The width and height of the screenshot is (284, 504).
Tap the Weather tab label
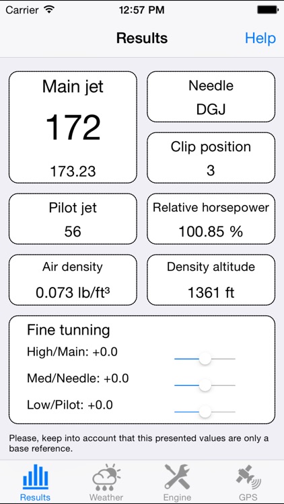pos(106,497)
